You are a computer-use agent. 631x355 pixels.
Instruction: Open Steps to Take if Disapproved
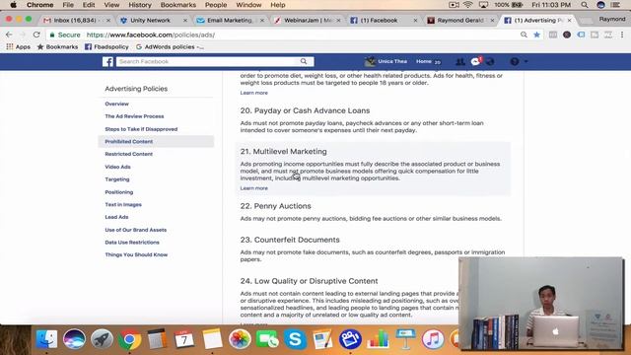pyautogui.click(x=141, y=129)
